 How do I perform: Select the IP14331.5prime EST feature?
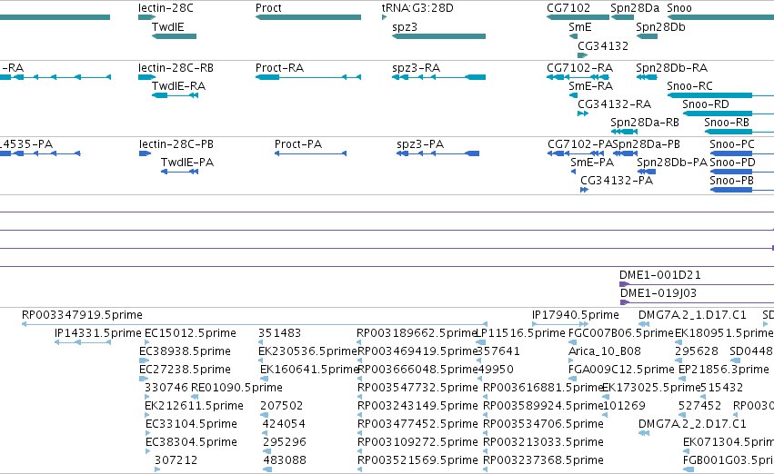click(83, 342)
